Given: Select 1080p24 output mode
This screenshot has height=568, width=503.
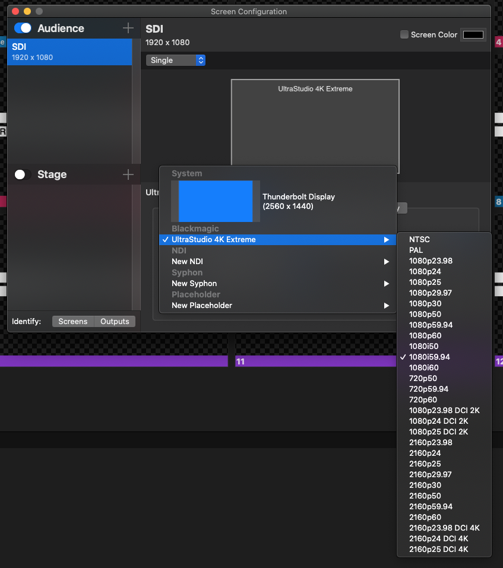Looking at the screenshot, I should click(444, 272).
